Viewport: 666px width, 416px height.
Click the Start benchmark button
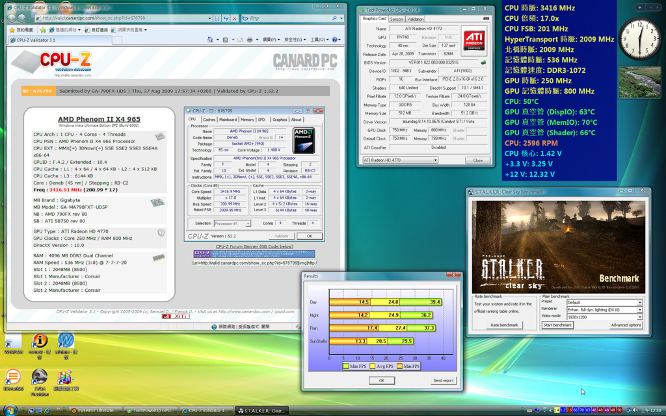pos(557,325)
